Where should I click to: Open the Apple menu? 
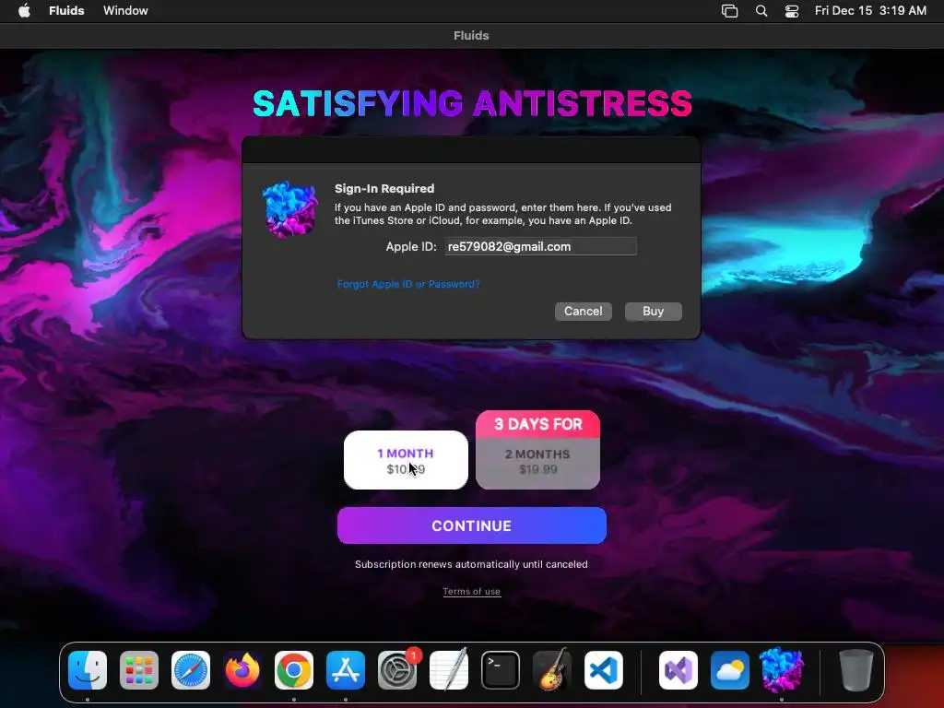pos(24,11)
